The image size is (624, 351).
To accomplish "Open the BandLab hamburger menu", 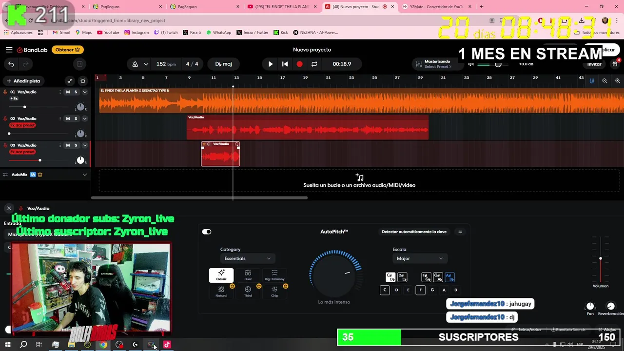I will click(x=9, y=50).
